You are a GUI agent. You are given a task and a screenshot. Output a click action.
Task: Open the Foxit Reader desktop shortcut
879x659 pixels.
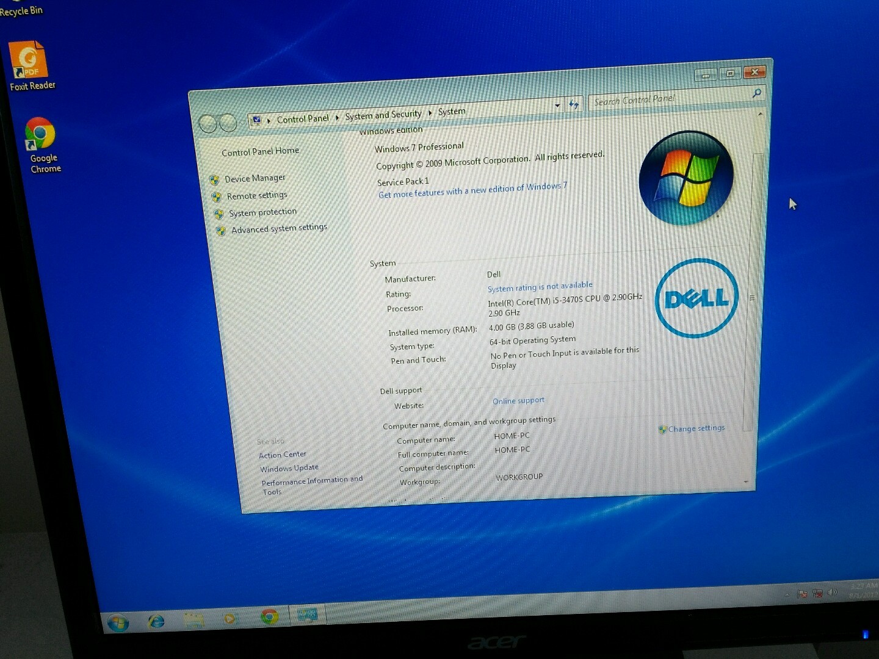pyautogui.click(x=31, y=66)
